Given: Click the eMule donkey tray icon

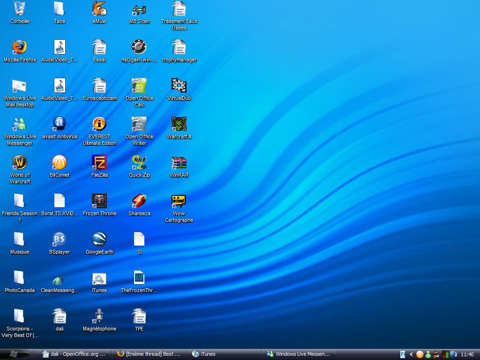Looking at the screenshot, I should (x=436, y=354).
